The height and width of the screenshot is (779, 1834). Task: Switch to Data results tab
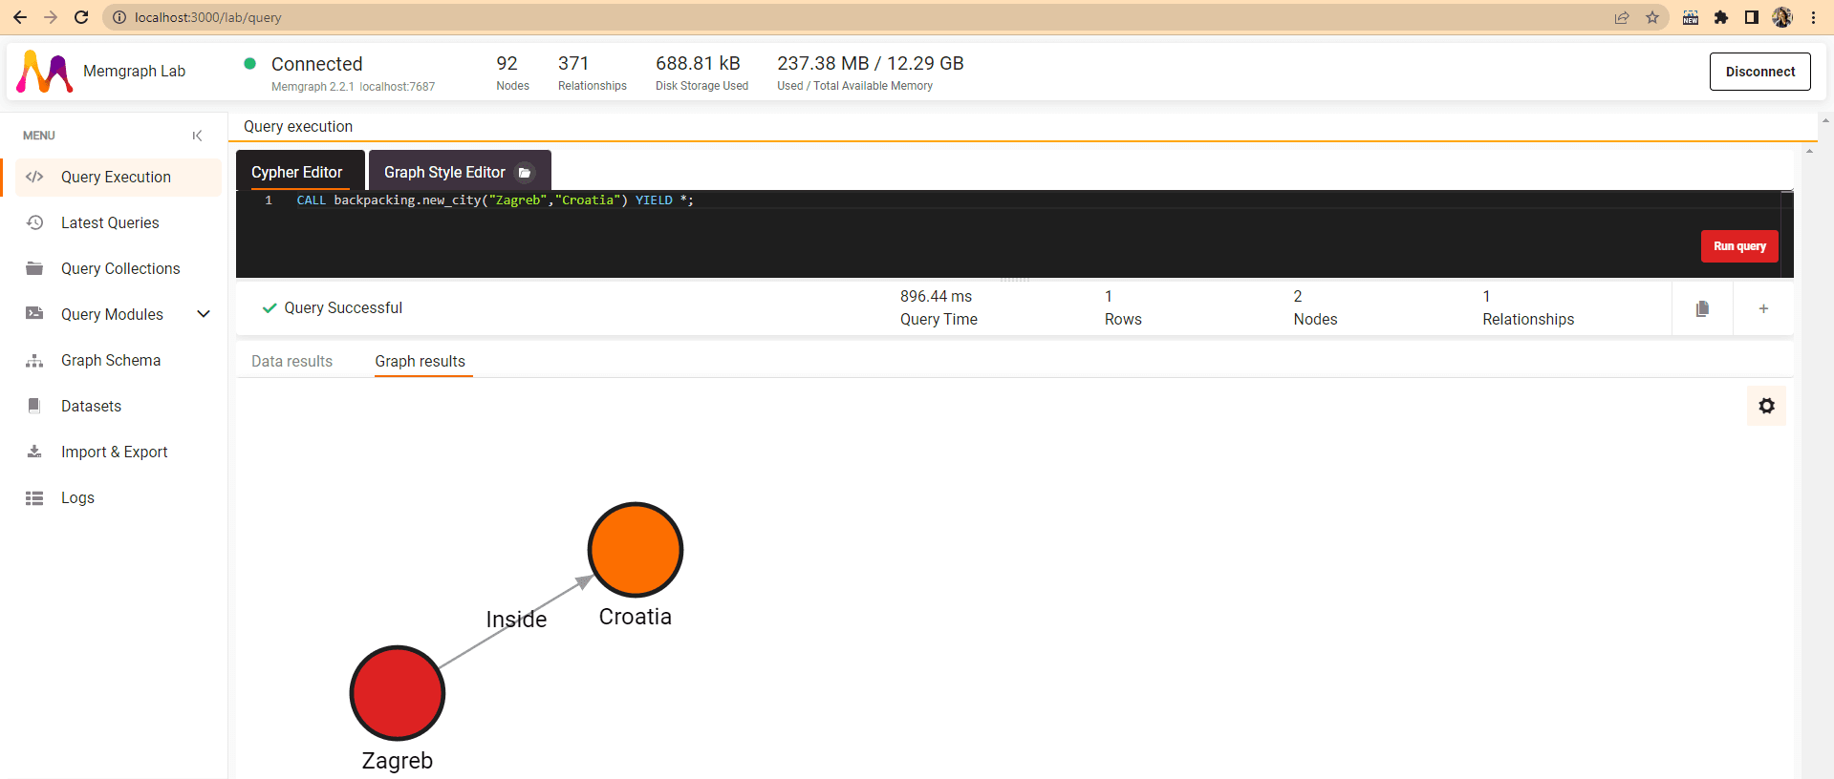291,361
